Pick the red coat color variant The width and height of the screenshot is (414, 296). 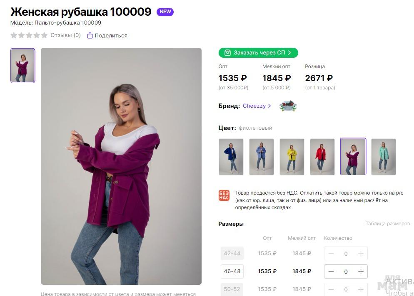322,157
